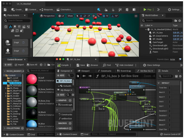The width and height of the screenshot is (184, 138).
Task: Switch to the Viewport tab
Action: pos(84,71)
